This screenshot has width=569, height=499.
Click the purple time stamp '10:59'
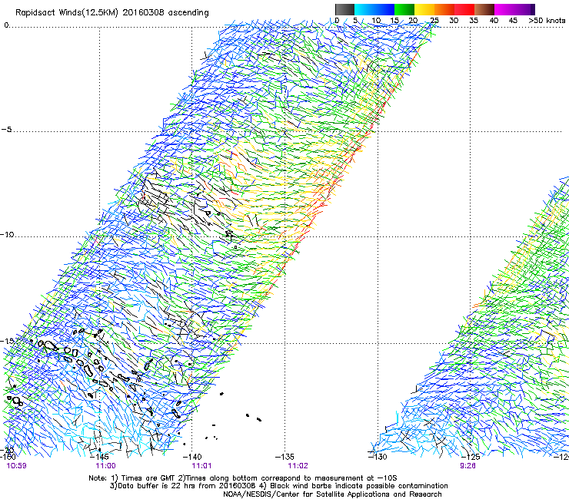pyautogui.click(x=16, y=466)
